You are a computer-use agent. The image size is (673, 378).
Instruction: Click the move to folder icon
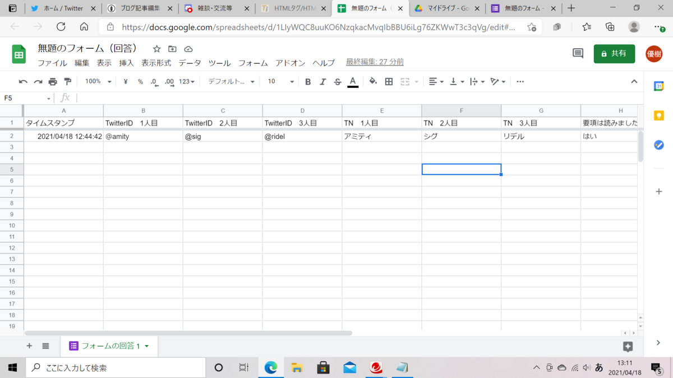coord(172,49)
